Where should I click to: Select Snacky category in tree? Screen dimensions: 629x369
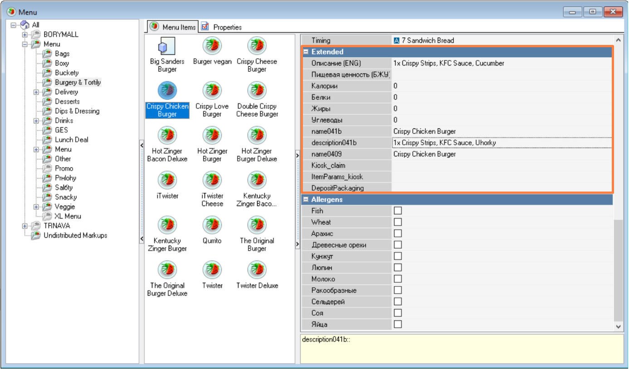pyautogui.click(x=66, y=197)
